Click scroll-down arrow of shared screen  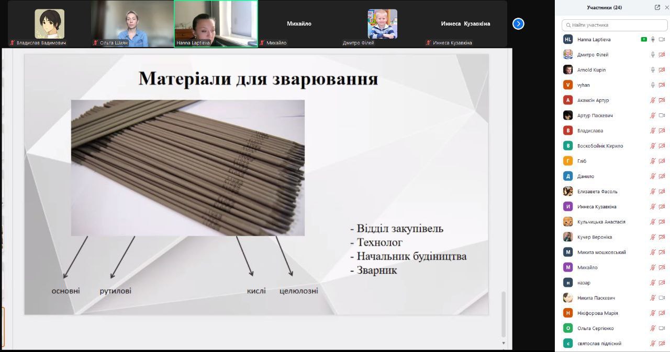click(x=504, y=343)
